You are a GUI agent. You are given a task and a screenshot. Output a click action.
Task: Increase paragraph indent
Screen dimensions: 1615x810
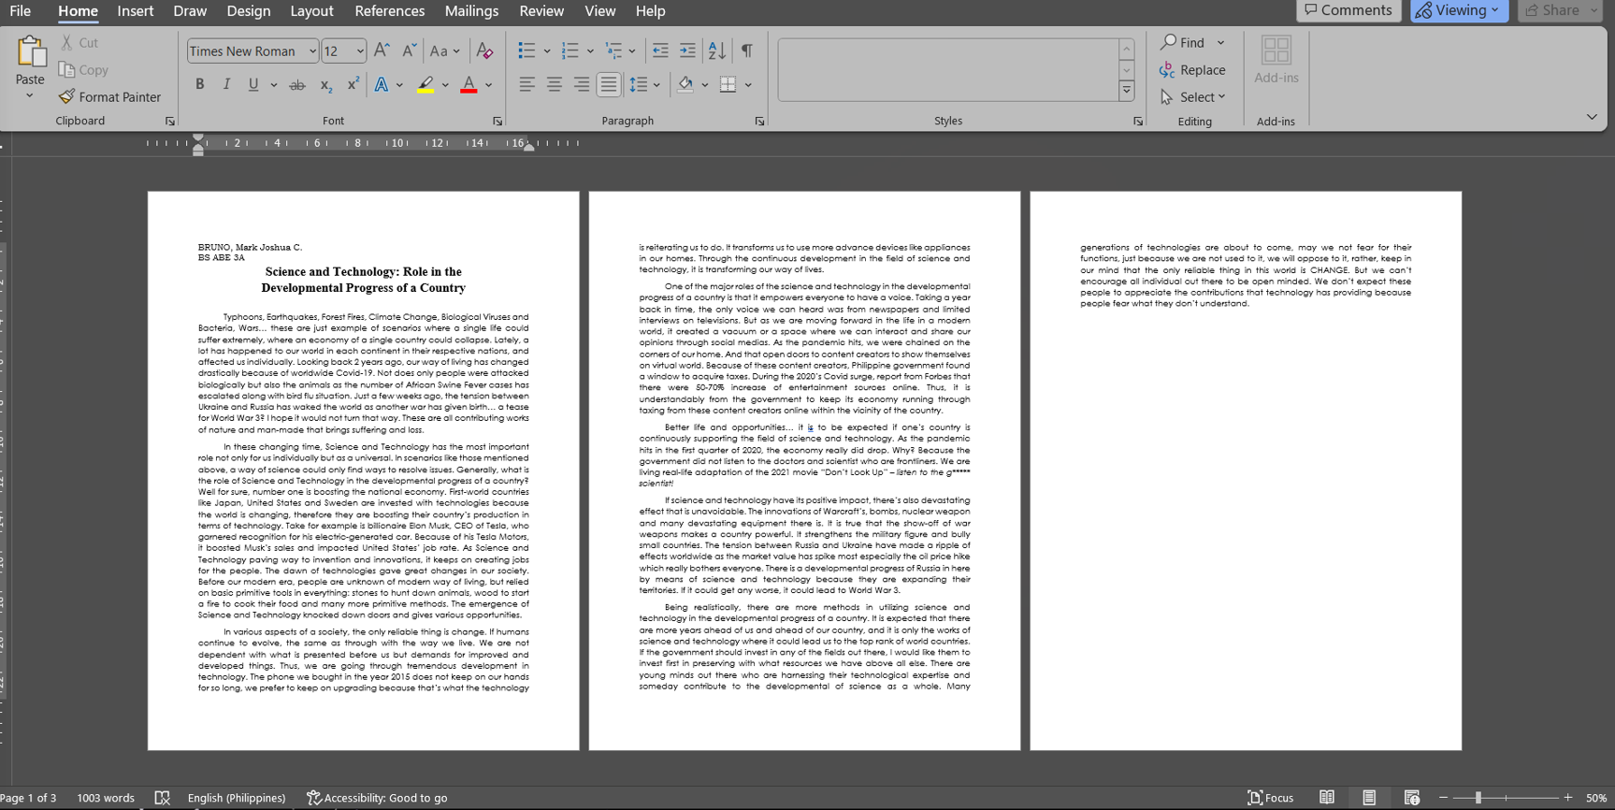(687, 51)
